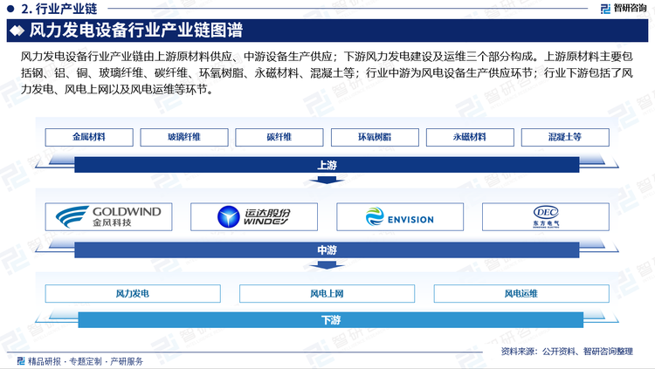
Task: Select the 碳纤维 box
Action: (279, 137)
